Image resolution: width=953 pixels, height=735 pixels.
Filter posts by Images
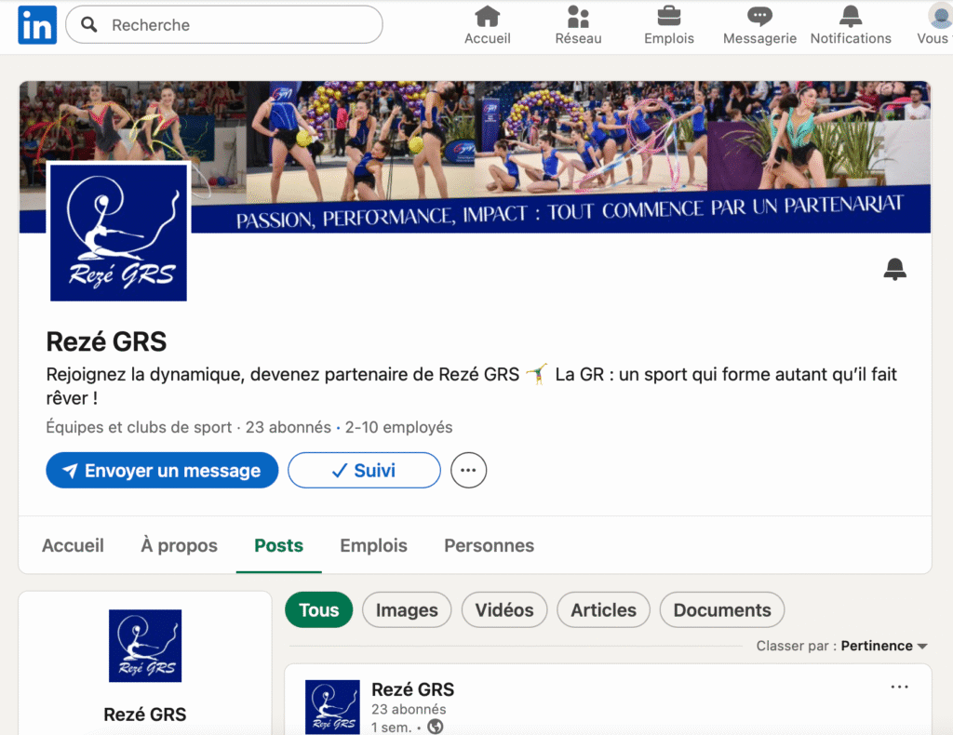pyautogui.click(x=407, y=610)
